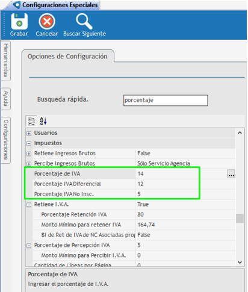
Task: Click the Grabar save icon
Action: pos(19,22)
